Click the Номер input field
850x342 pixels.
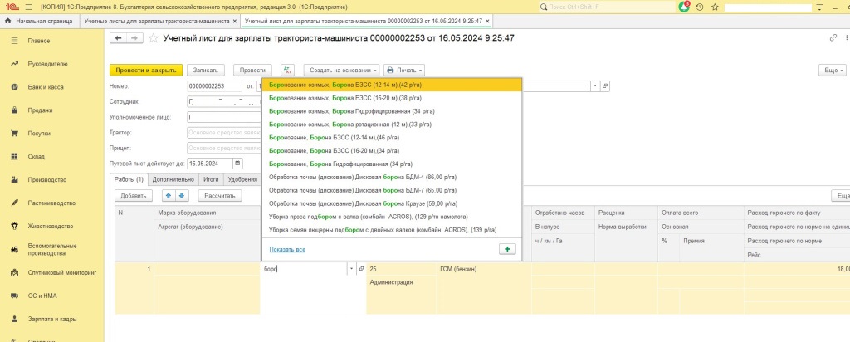click(x=213, y=85)
